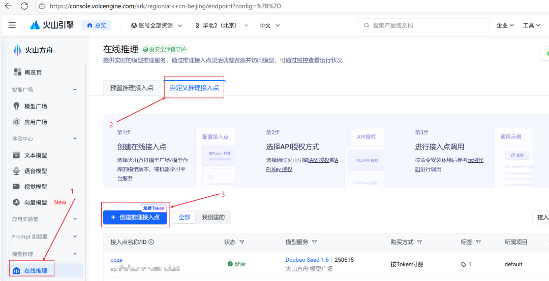
Task: Go back in the browser
Action: (x=9, y=6)
